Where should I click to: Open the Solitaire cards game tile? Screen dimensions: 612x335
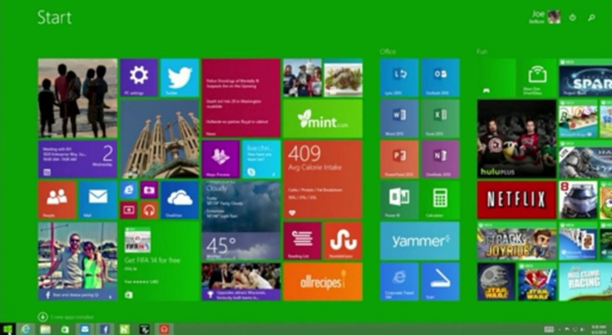578,241
